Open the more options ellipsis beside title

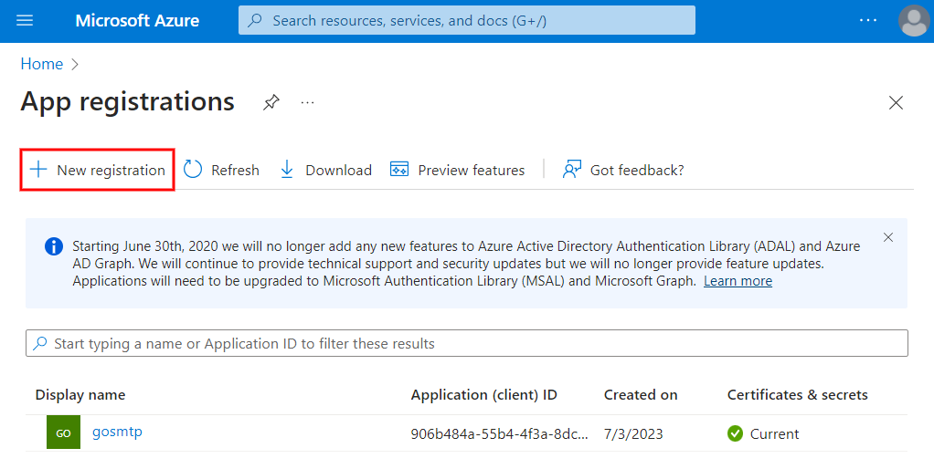tap(307, 103)
